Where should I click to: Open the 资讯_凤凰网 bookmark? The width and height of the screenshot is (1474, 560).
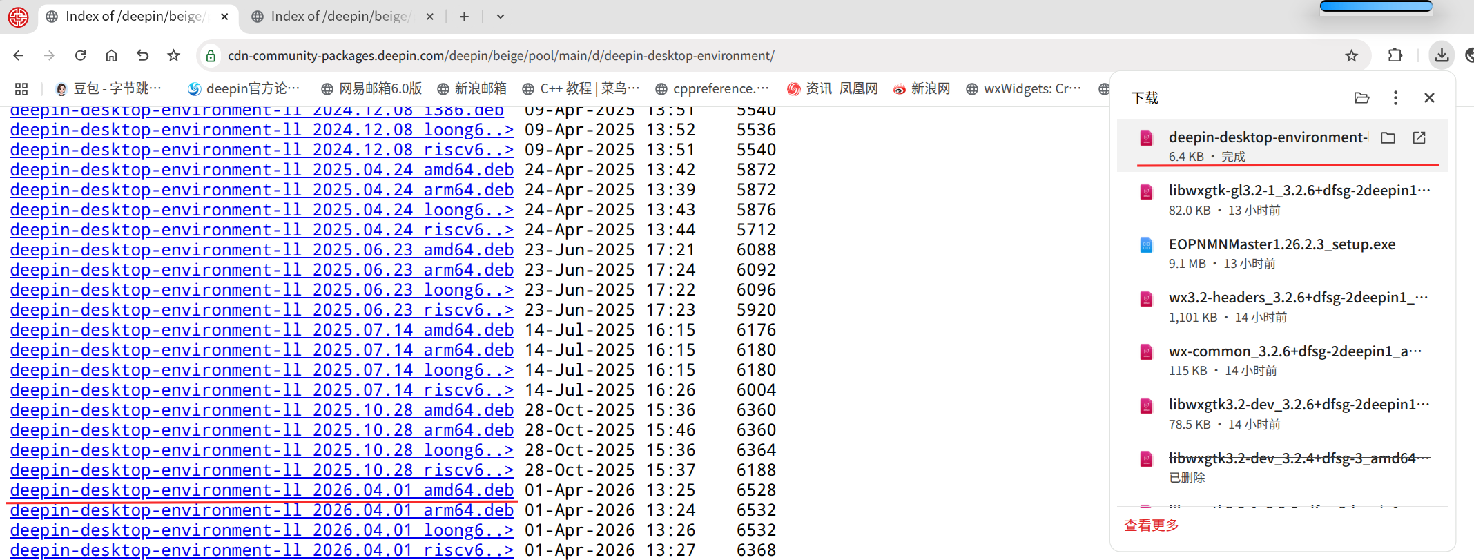coord(833,89)
